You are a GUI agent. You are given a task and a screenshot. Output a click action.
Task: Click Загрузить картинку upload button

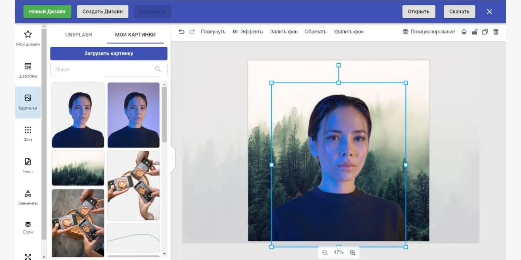pos(109,54)
